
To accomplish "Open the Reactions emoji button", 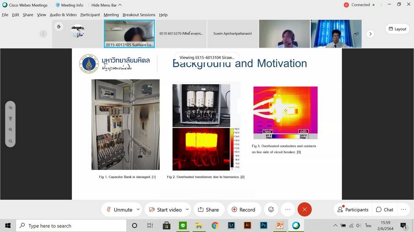I will [271, 209].
